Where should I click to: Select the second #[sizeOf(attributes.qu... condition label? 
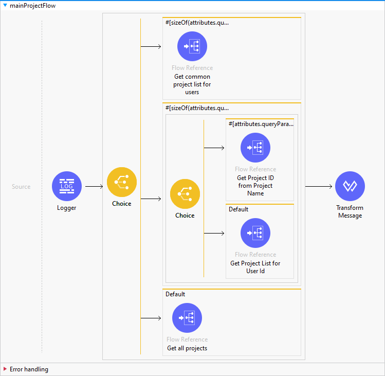197,108
